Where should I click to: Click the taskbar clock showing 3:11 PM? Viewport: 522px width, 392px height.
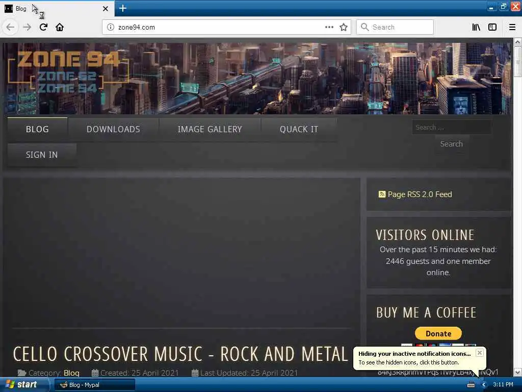click(503, 385)
